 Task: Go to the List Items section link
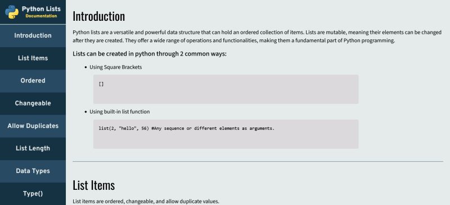coord(33,58)
